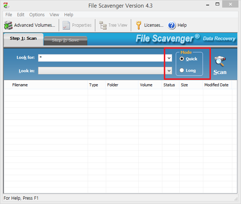Close the File Scavenger window
The height and width of the screenshot is (204, 241).
point(230,4)
